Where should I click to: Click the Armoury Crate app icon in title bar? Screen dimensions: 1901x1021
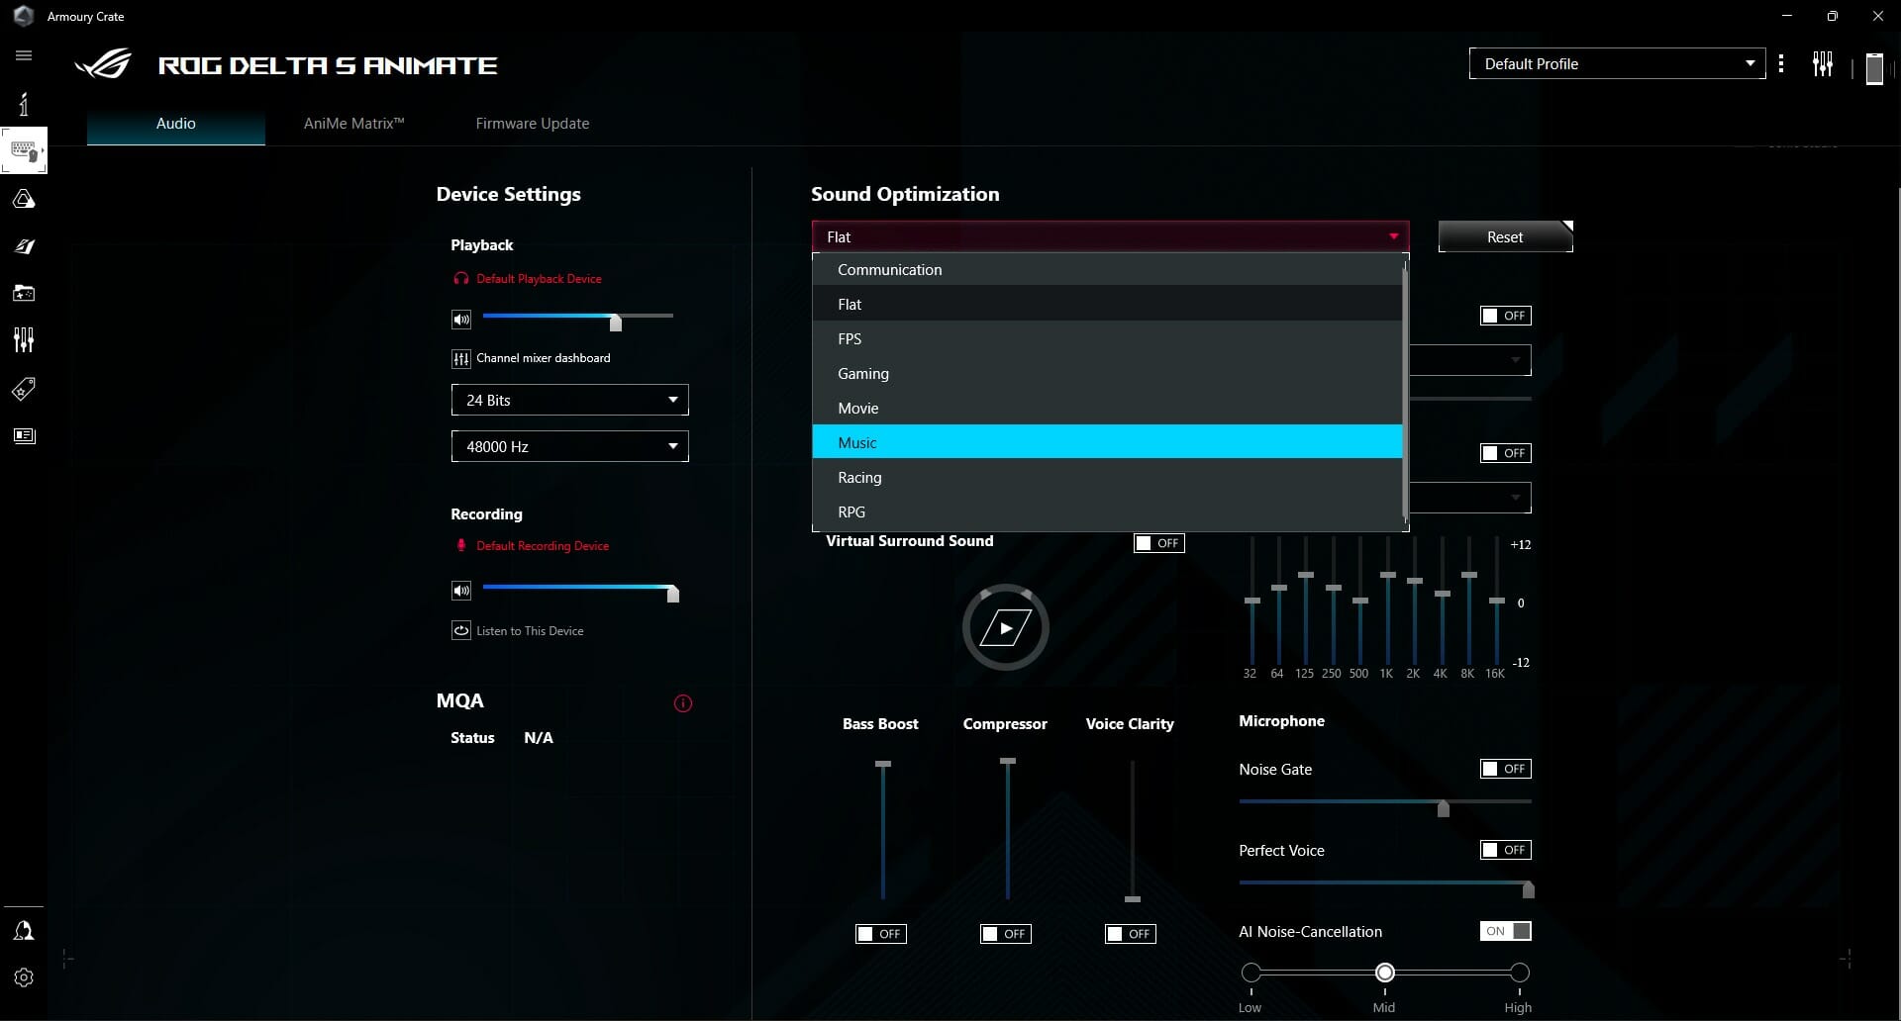tap(24, 16)
